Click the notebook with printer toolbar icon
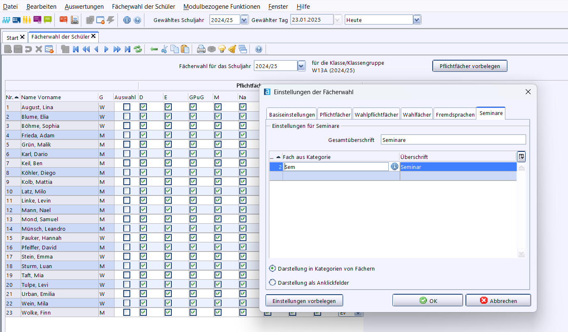 coord(74,20)
